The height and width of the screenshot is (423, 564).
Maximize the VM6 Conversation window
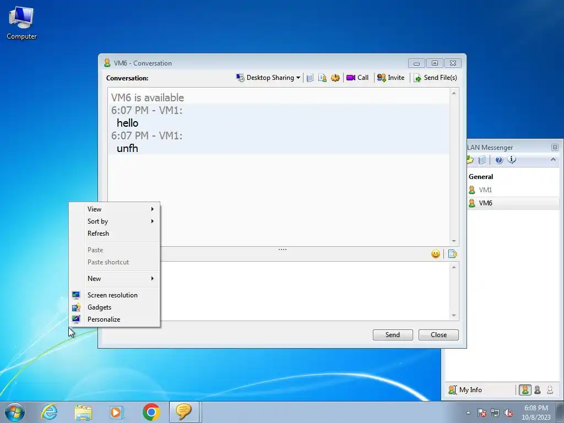coord(435,63)
